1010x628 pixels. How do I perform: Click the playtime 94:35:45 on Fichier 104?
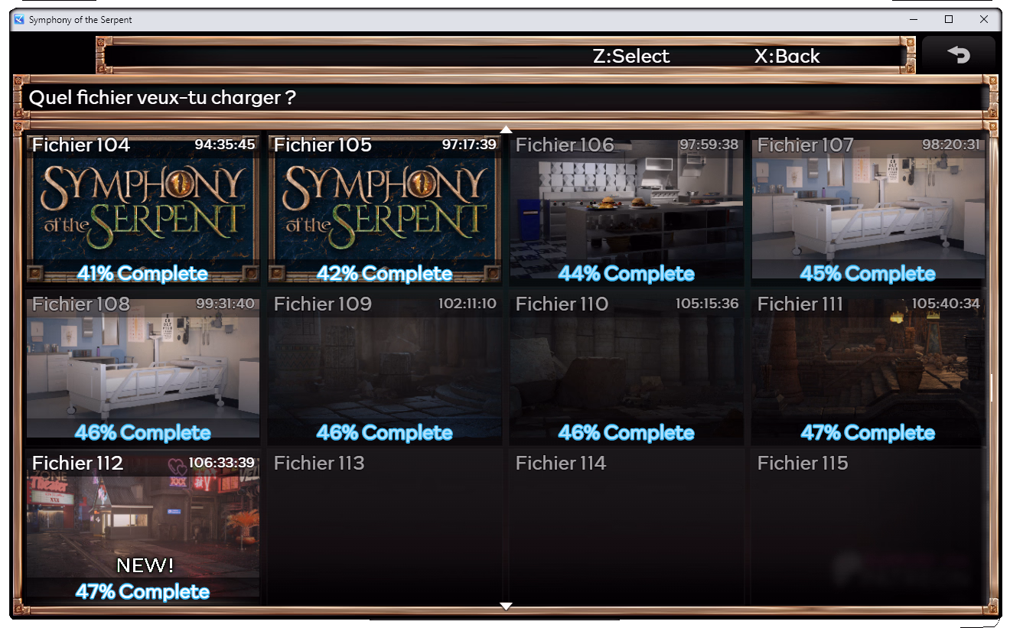225,145
